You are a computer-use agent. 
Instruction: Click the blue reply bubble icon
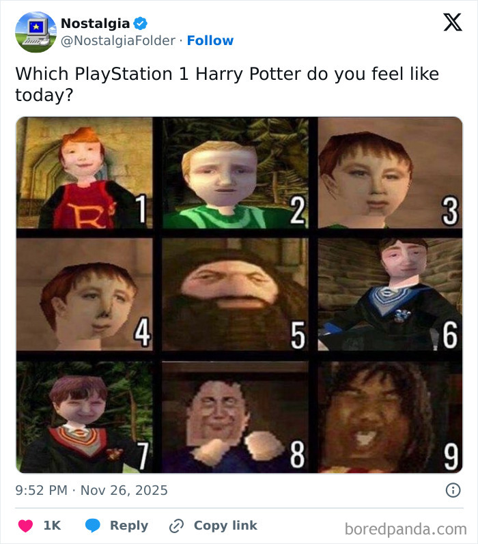coord(93,526)
